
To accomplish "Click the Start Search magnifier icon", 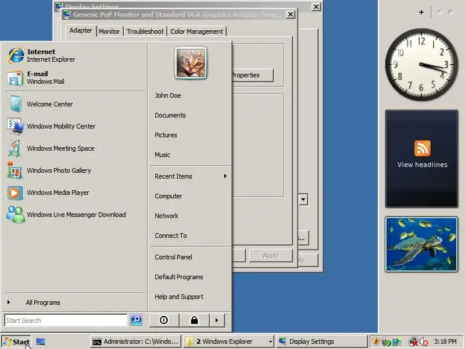I will click(137, 320).
